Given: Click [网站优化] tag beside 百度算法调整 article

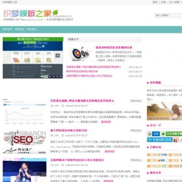Looking at the screenshot, I should [x=136, y=101].
